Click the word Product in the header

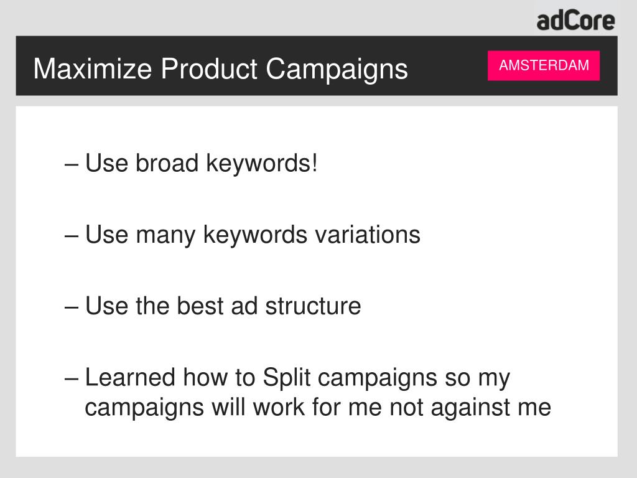209,68
